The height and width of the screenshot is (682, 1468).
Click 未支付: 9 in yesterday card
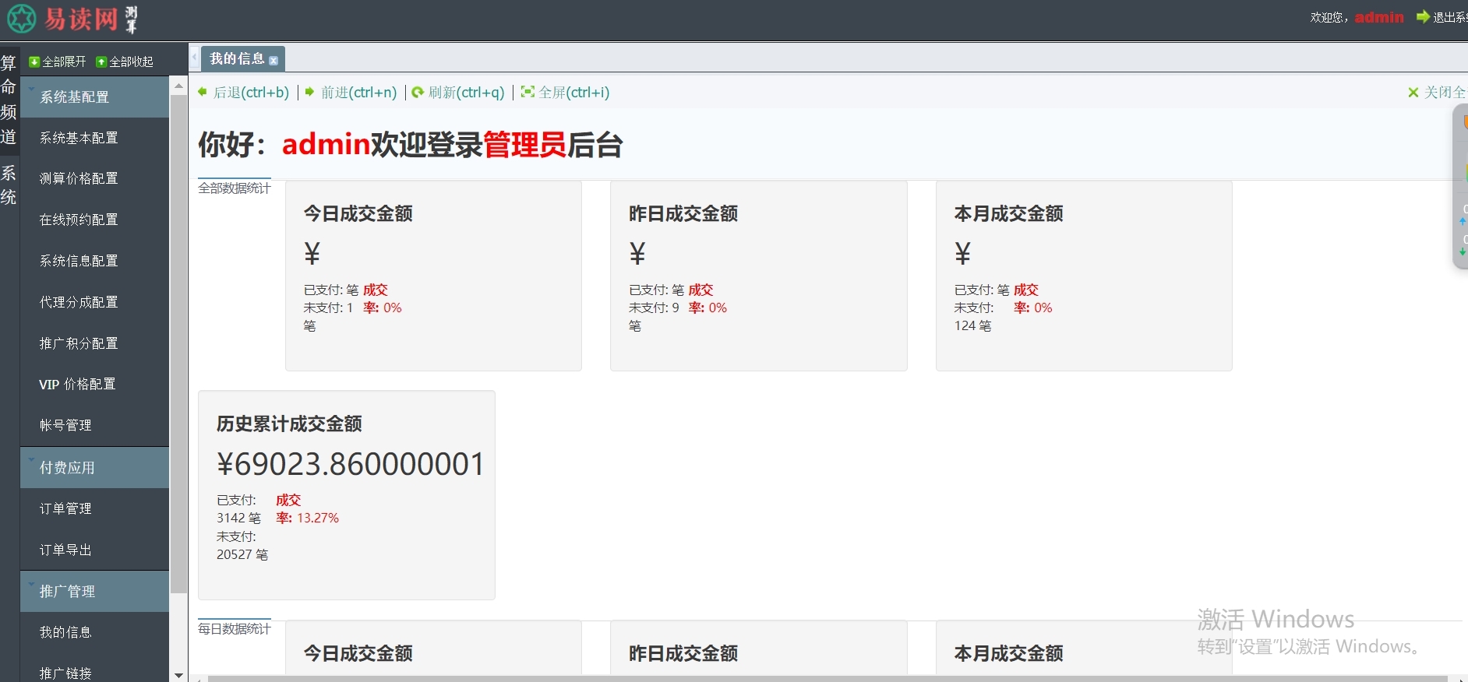654,308
